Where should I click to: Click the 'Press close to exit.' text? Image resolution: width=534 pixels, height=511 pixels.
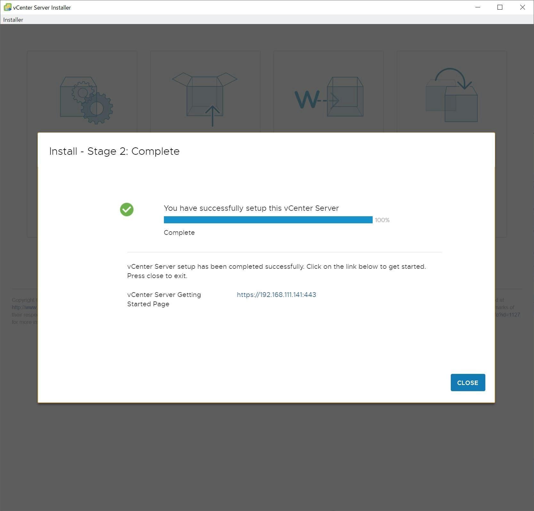click(x=157, y=276)
